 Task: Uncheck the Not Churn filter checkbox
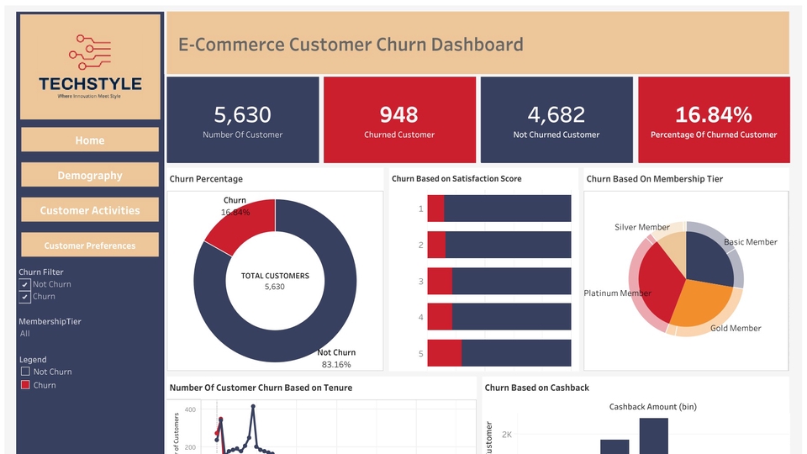click(x=24, y=284)
